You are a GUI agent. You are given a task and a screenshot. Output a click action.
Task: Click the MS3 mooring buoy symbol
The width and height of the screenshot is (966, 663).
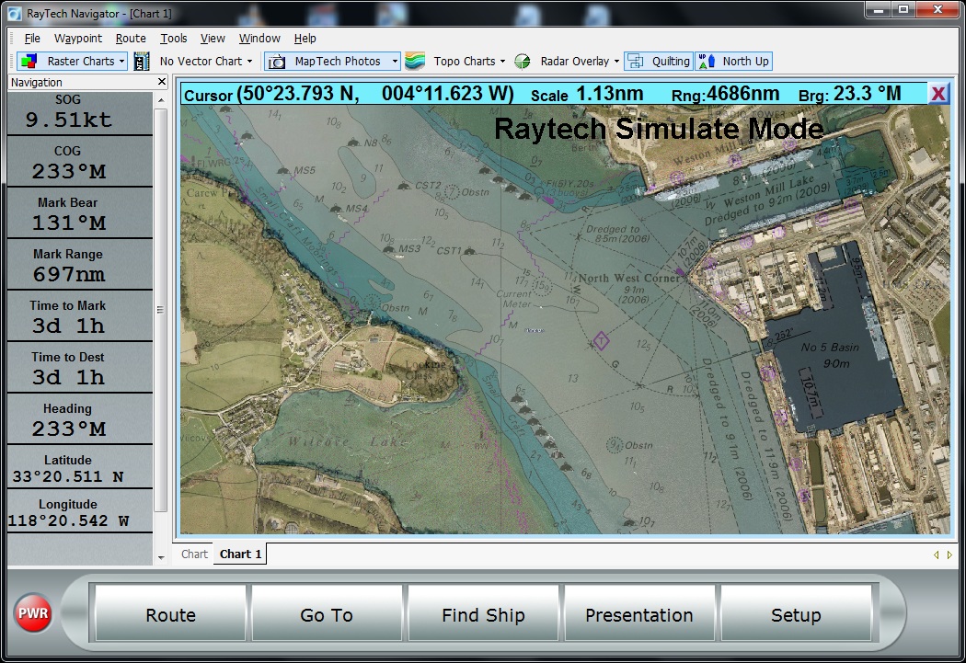point(389,249)
